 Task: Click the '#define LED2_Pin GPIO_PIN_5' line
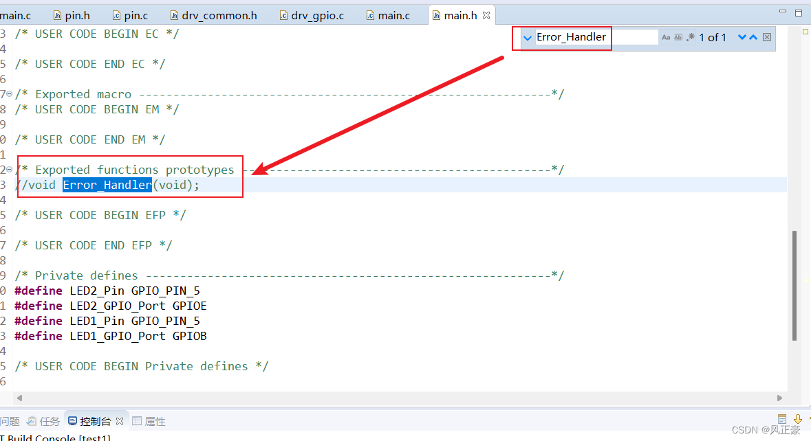107,291
